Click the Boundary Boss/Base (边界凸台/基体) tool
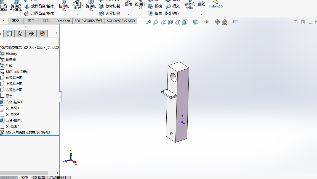317x179 pixels. tap(39, 13)
